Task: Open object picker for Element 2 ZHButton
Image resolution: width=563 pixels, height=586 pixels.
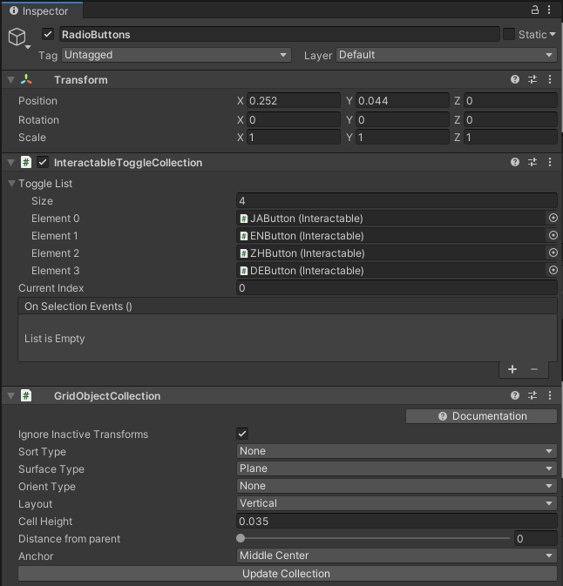Action: click(x=553, y=253)
